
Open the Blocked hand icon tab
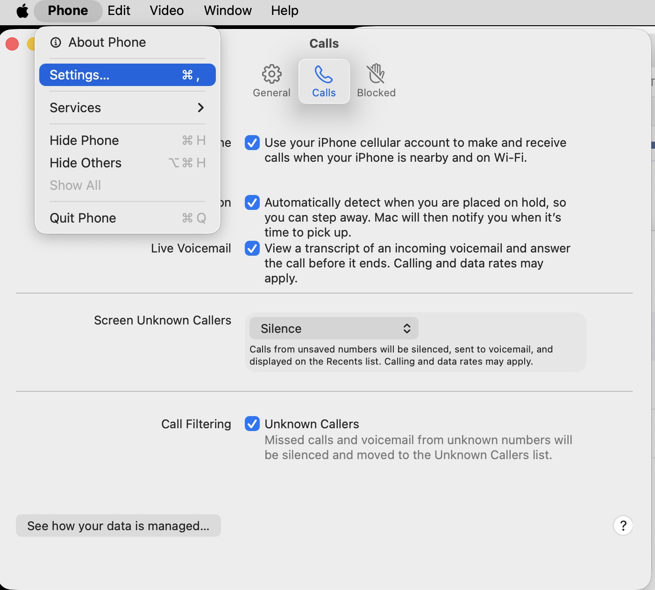pyautogui.click(x=376, y=81)
